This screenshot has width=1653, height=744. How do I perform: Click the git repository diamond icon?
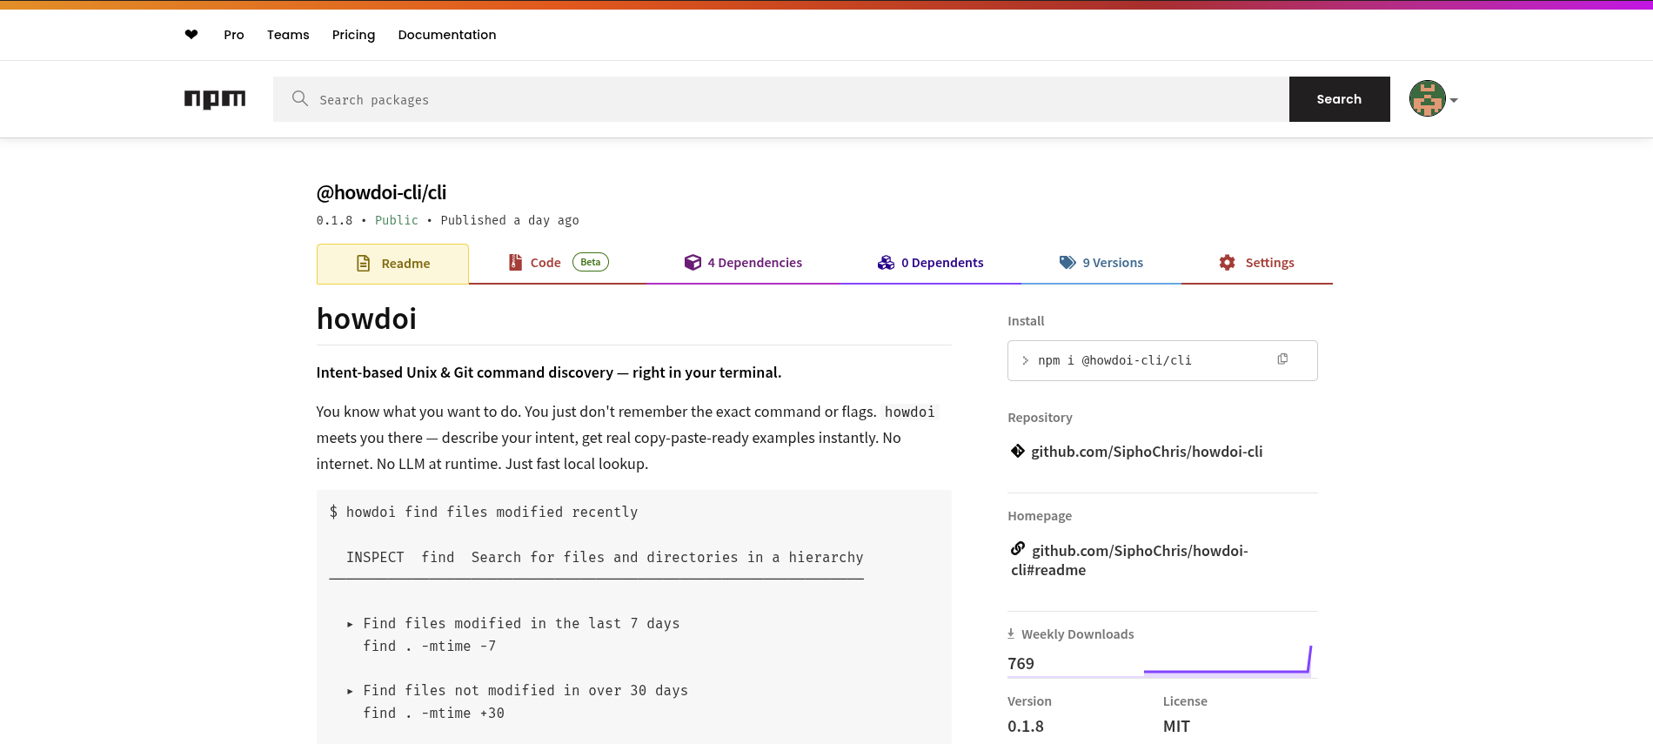(x=1018, y=451)
